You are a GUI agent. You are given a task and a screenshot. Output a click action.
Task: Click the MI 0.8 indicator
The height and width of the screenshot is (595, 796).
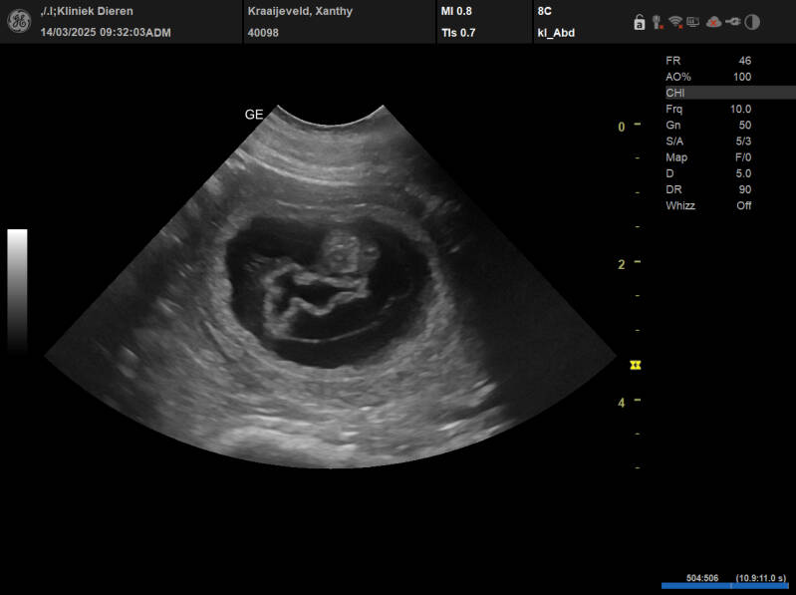tap(456, 11)
